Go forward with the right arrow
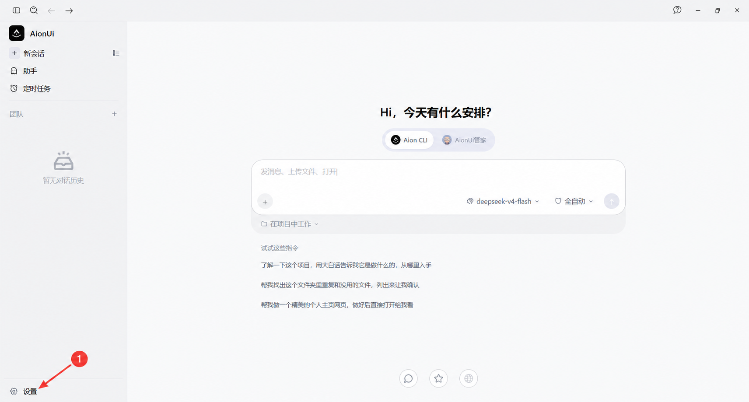 point(69,10)
